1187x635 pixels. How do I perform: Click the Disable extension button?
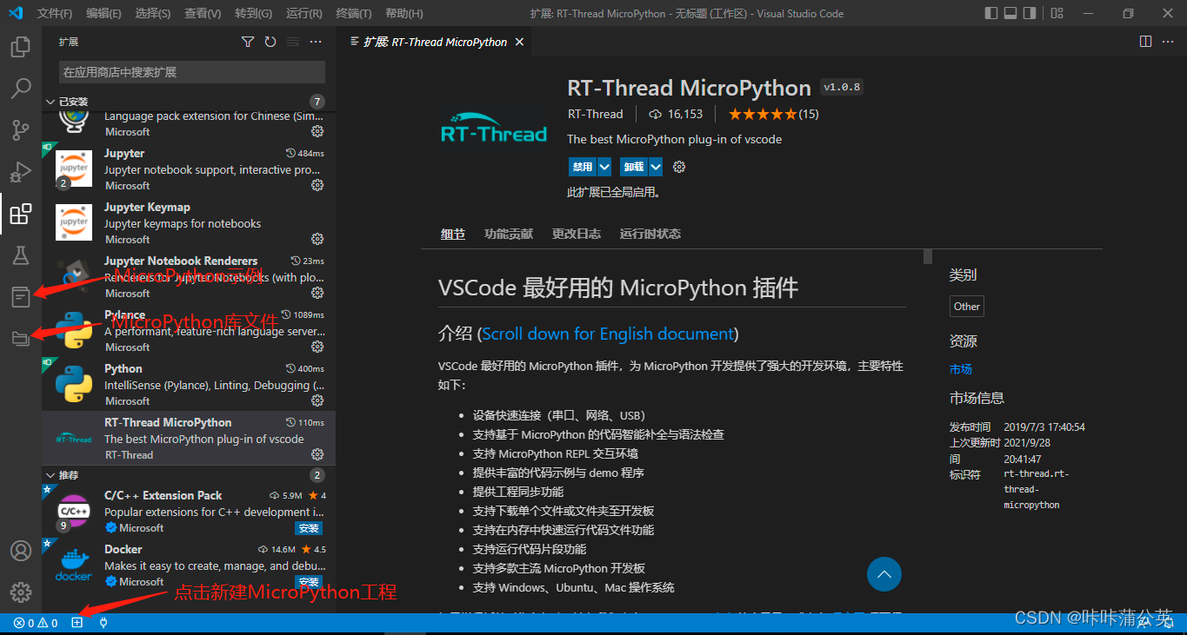[583, 167]
